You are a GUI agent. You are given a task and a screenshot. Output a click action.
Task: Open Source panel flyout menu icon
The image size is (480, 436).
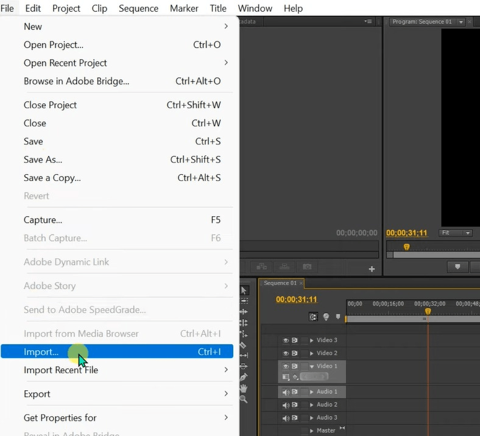coord(368,21)
